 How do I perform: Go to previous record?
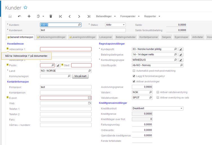click(70, 16)
